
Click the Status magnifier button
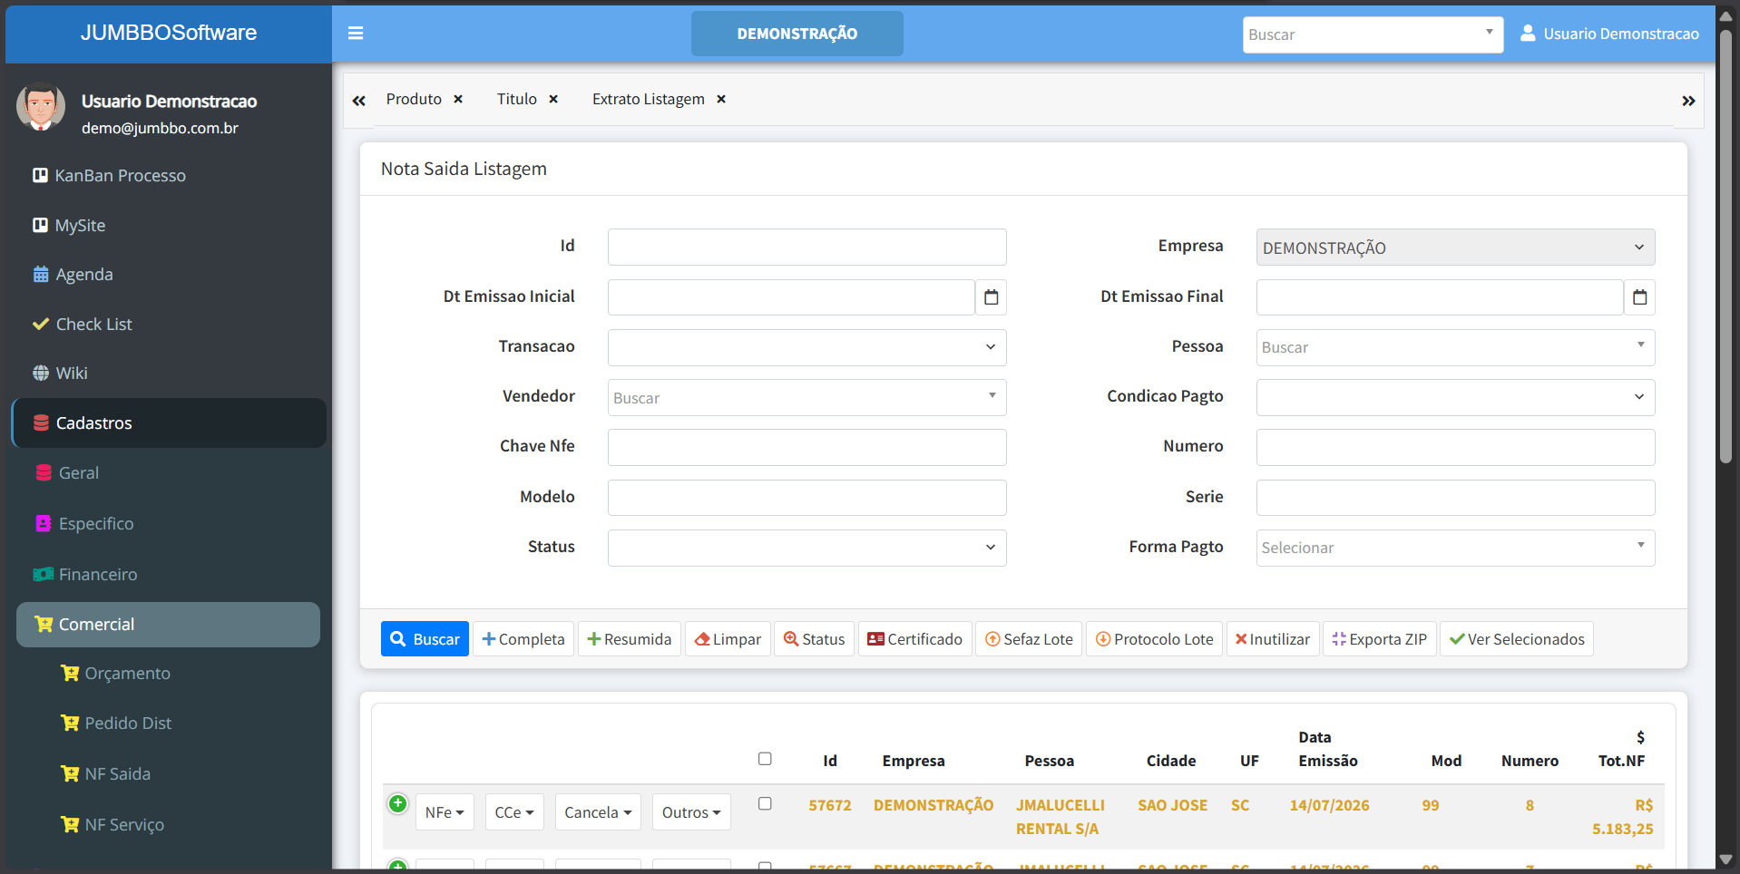pyautogui.click(x=814, y=639)
